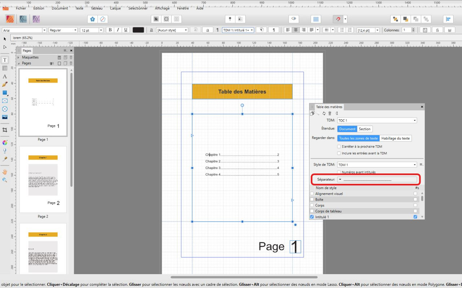
Task: Open the Affichage menu
Action: coord(162,8)
